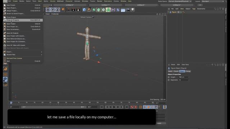Click the Camera object icon in toolbar

[128, 10]
